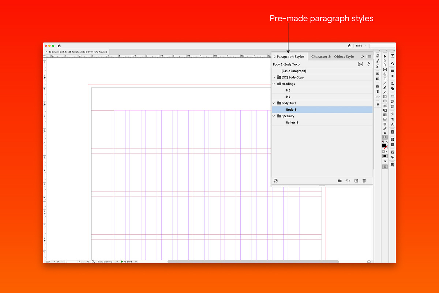Select the Line tool
This screenshot has width=439, height=293.
coord(385,83)
